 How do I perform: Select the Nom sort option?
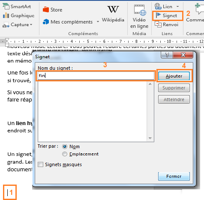point(65,146)
